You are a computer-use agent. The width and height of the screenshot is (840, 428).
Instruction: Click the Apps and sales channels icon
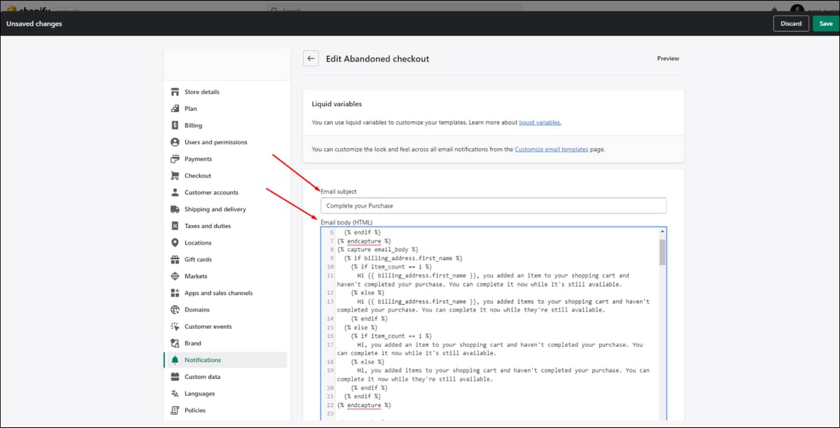[x=175, y=293]
